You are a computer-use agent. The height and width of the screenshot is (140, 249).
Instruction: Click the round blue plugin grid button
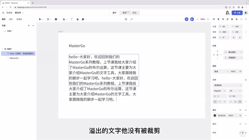point(186,19)
